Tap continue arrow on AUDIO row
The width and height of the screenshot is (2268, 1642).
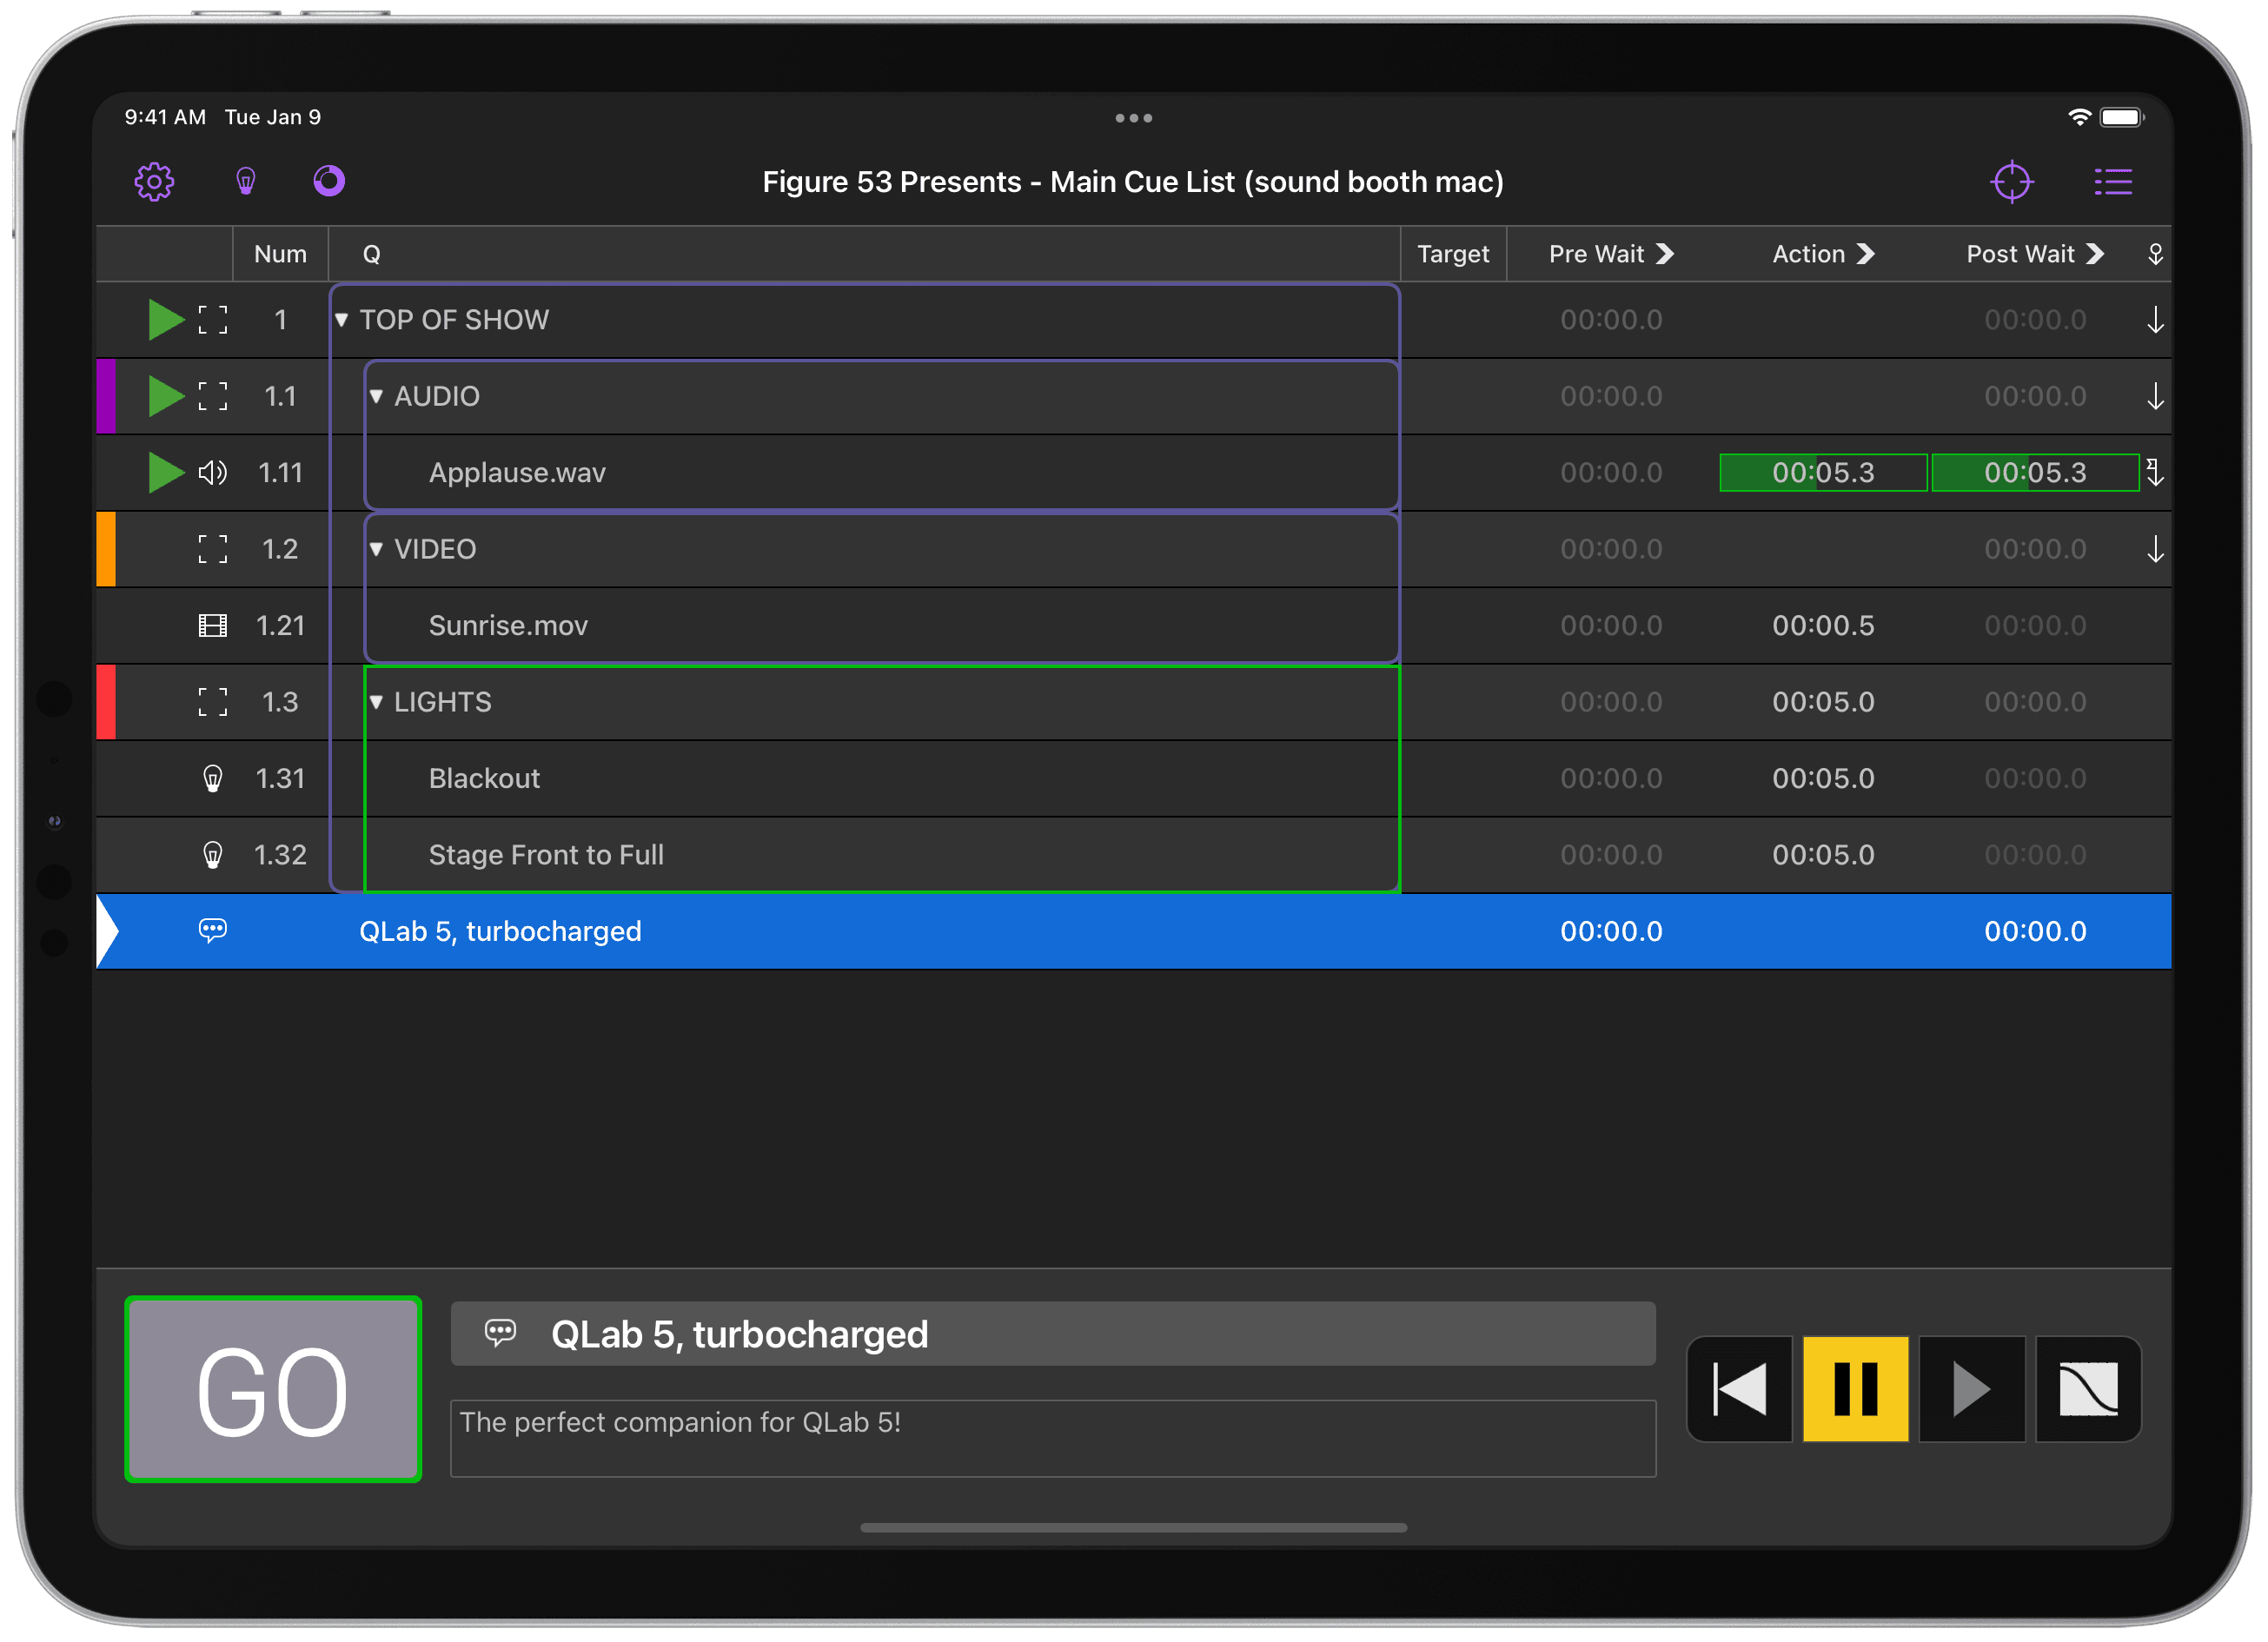[2155, 396]
